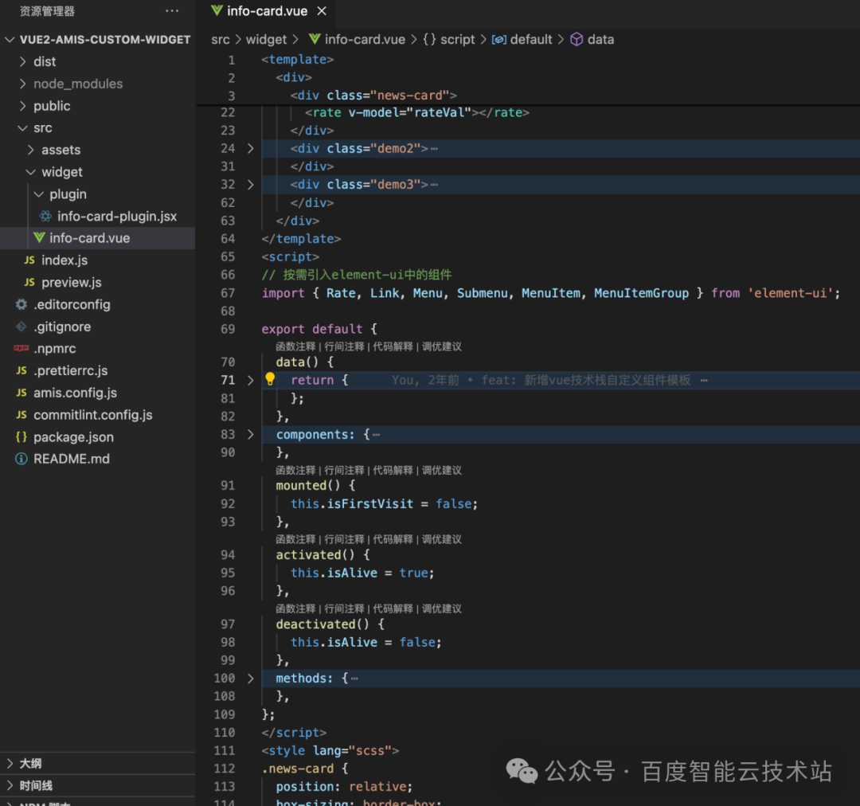The height and width of the screenshot is (806, 860).
Task: Click braces icon of package.json
Action: [x=21, y=436]
